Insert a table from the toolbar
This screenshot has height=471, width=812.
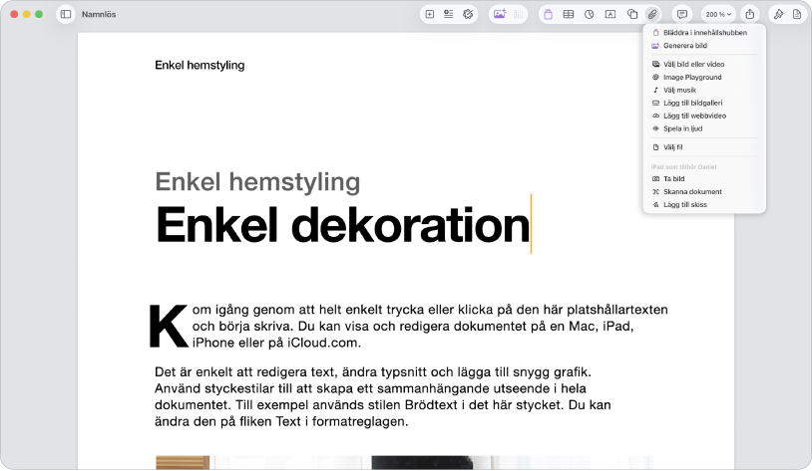tap(568, 15)
